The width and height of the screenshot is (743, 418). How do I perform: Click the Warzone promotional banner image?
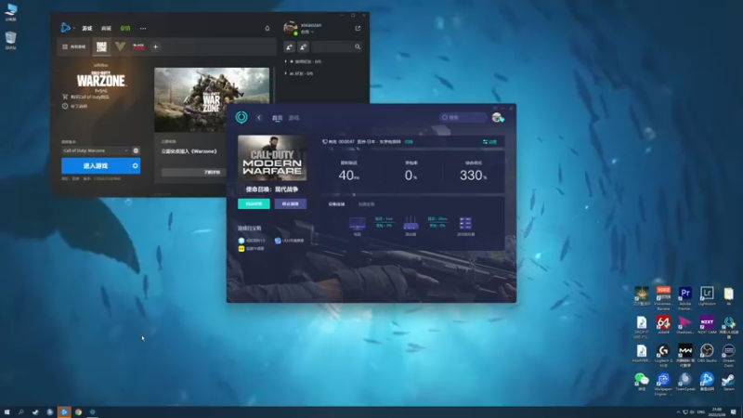212,99
